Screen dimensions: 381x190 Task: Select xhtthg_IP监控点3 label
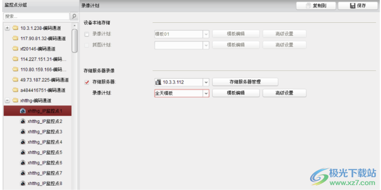(x=45, y=132)
